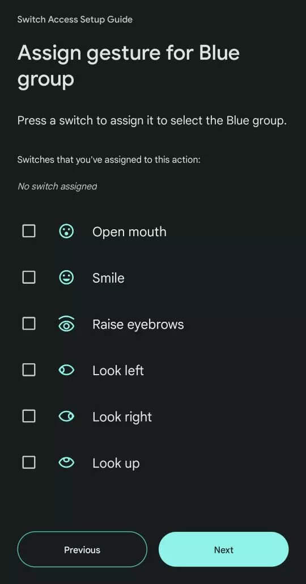Select the Look right checkbox
The image size is (306, 584).
(29, 417)
